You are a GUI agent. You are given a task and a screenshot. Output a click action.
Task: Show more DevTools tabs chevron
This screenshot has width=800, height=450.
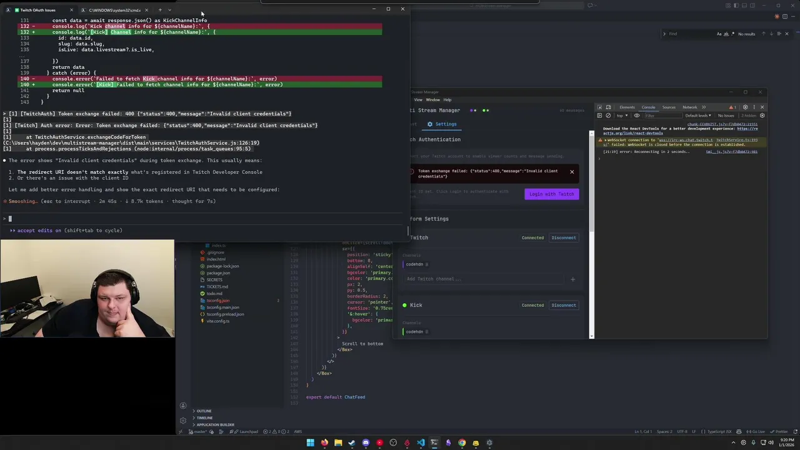tap(704, 107)
